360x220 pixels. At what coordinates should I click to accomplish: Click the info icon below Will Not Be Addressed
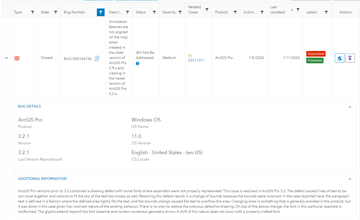[137, 64]
